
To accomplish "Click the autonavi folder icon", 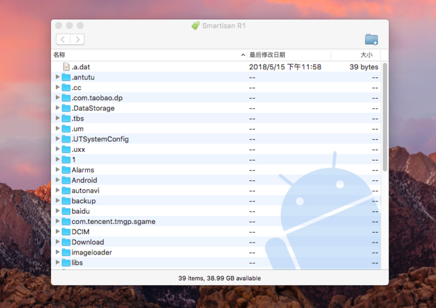I will click(66, 190).
